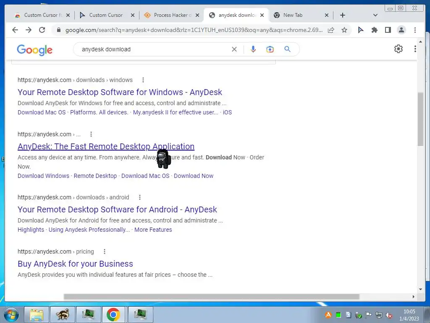Click the Google logo

point(34,50)
